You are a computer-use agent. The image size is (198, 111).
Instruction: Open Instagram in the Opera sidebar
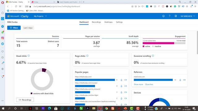pyautogui.click(x=2, y=38)
